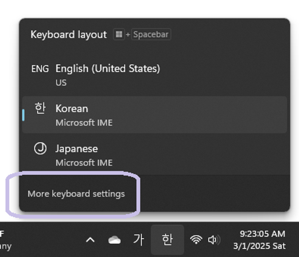Select Japanese Microsoft IME layout
This screenshot has width=299, height=257.
[154, 155]
